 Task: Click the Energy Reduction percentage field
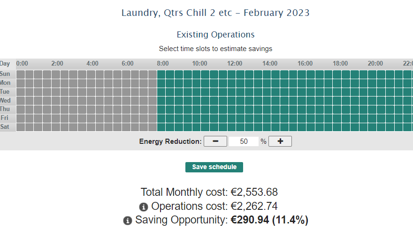coord(244,141)
